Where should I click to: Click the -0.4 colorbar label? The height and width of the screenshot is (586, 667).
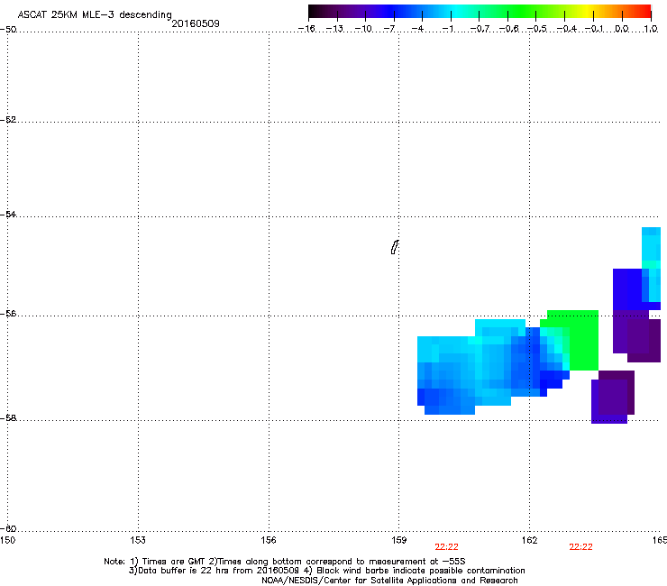click(x=567, y=29)
